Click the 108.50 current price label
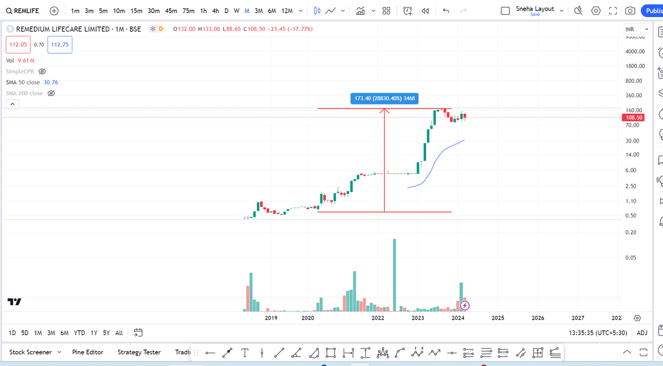The height and width of the screenshot is (366, 663). coord(634,118)
